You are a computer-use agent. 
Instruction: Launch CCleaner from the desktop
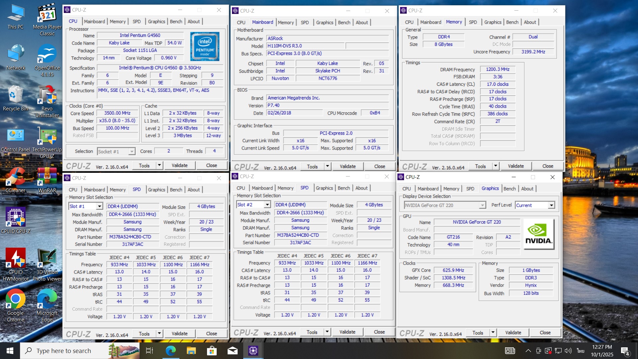tap(15, 177)
